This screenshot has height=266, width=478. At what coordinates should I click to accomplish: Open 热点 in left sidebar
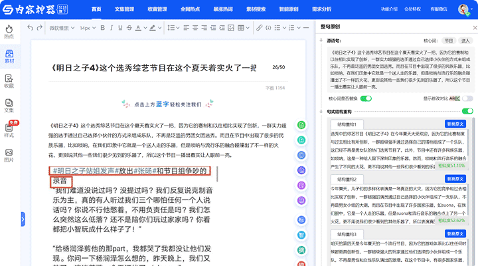9,31
